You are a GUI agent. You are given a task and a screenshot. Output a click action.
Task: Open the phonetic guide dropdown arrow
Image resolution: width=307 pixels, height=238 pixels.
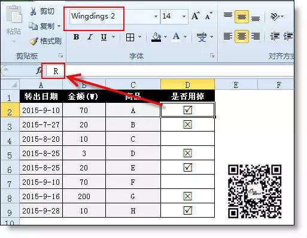[212, 37]
